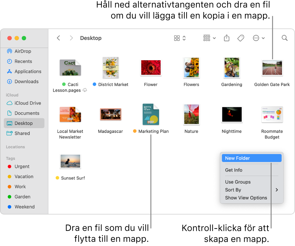Screen dimensions: 295x246
Task: Click the Search magnifier icon
Action: click(x=285, y=38)
